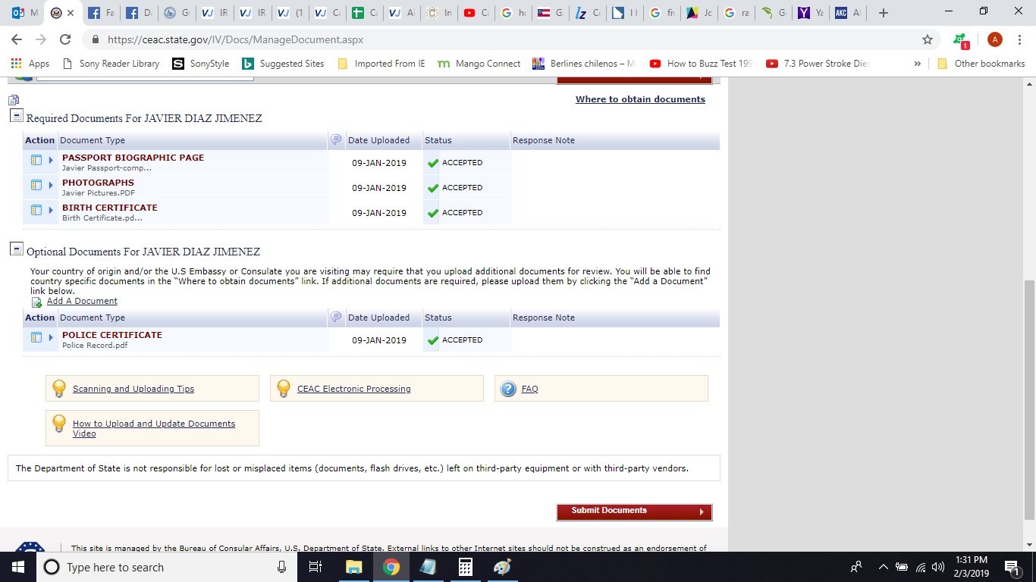Open the Berlines chilenos bookmark

[x=584, y=64]
